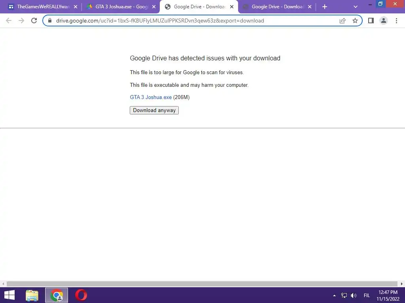The image size is (405, 303).
Task: Show hidden system tray icons
Action: (334, 296)
